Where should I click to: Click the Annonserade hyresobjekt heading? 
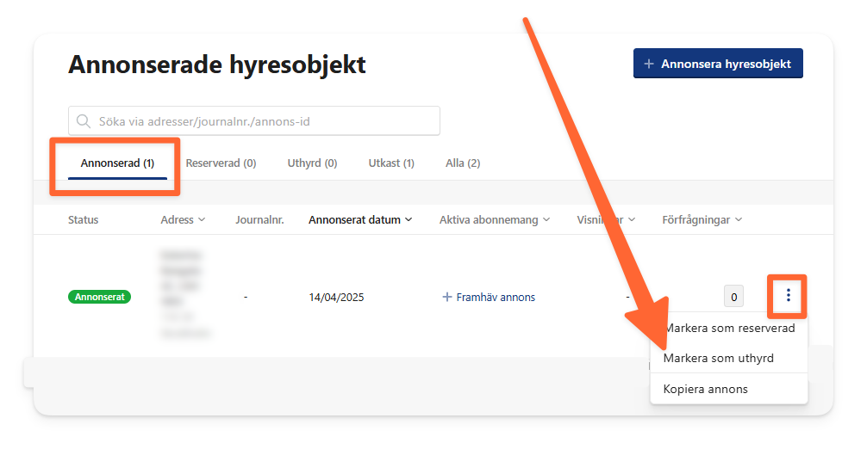point(217,65)
